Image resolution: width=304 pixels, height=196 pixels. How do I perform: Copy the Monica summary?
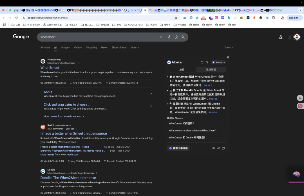[x=223, y=148]
